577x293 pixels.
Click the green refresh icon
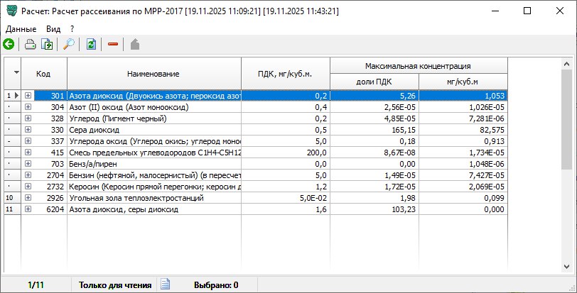point(91,44)
